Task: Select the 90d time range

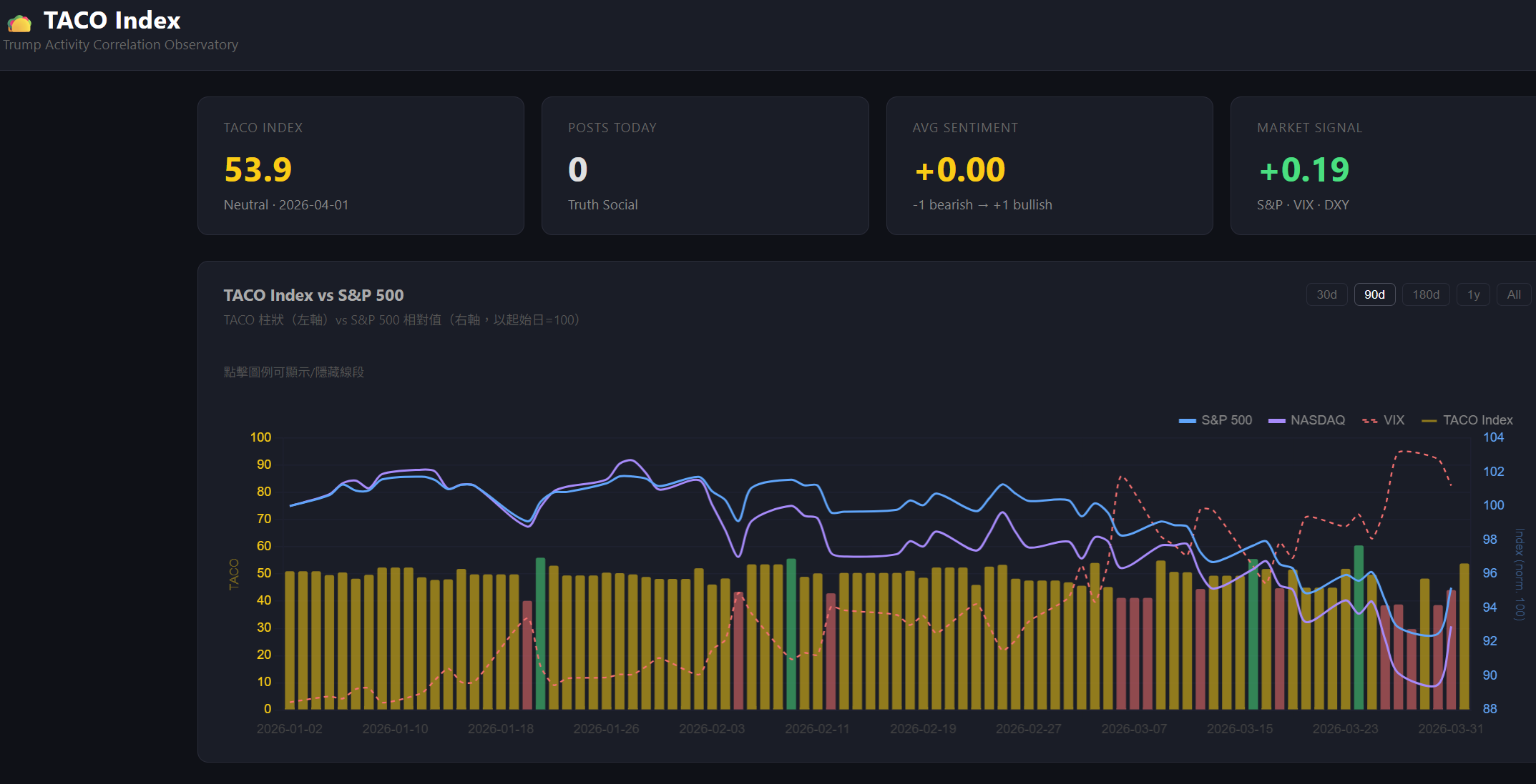Action: [1374, 294]
